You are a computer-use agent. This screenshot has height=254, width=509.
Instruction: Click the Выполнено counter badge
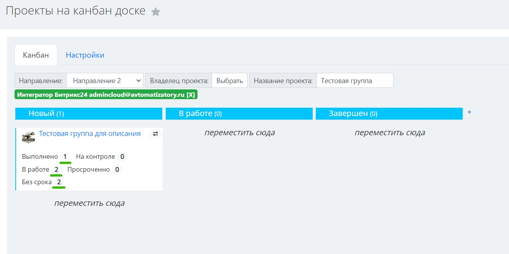click(x=65, y=157)
